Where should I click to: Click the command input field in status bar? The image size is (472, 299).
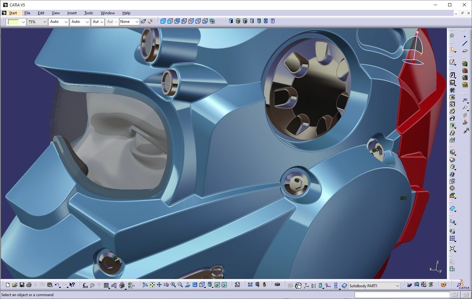coord(402,295)
